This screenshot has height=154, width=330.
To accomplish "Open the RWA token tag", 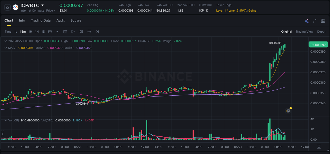I will (x=243, y=11).
